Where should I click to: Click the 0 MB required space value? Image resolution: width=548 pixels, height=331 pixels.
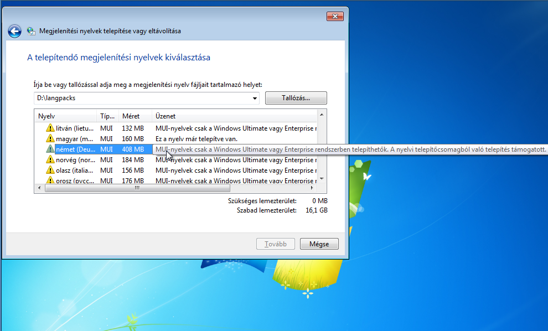(320, 201)
